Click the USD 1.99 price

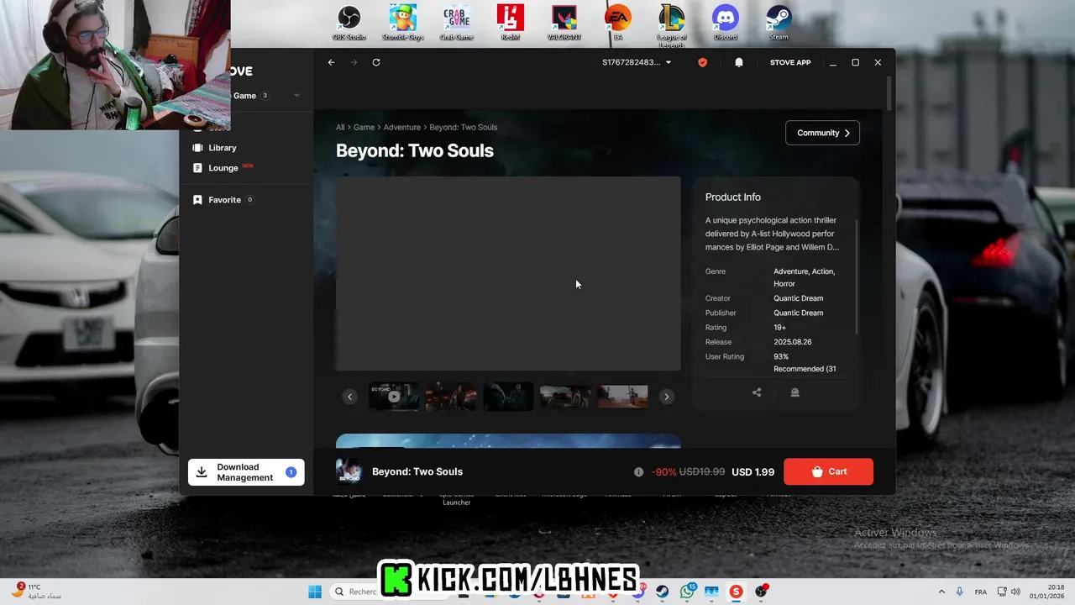752,472
